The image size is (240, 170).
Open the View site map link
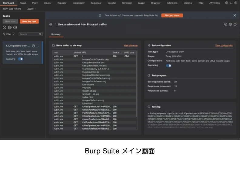click(x=131, y=45)
